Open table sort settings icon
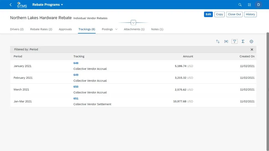269x151 pixels. [x=218, y=42]
